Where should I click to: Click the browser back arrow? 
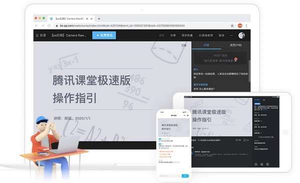36,26
